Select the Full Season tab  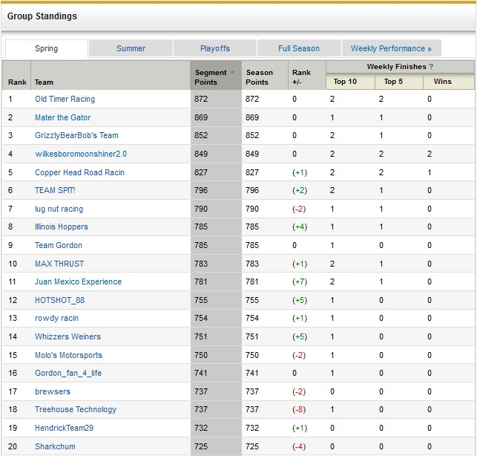pyautogui.click(x=299, y=48)
